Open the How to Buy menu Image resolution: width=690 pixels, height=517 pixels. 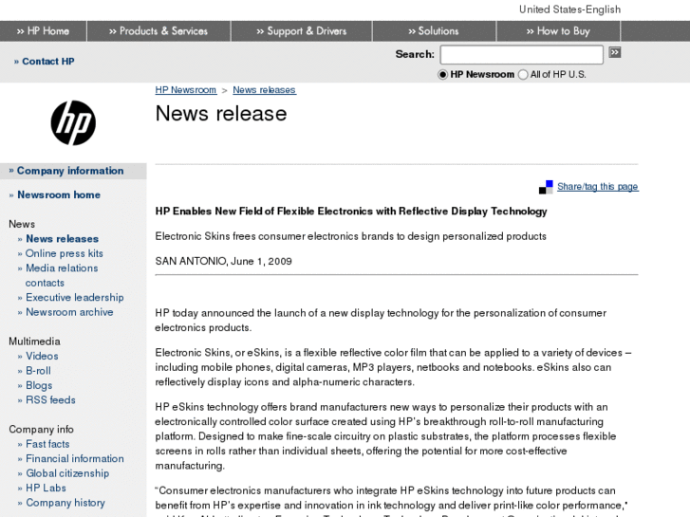[x=558, y=31]
